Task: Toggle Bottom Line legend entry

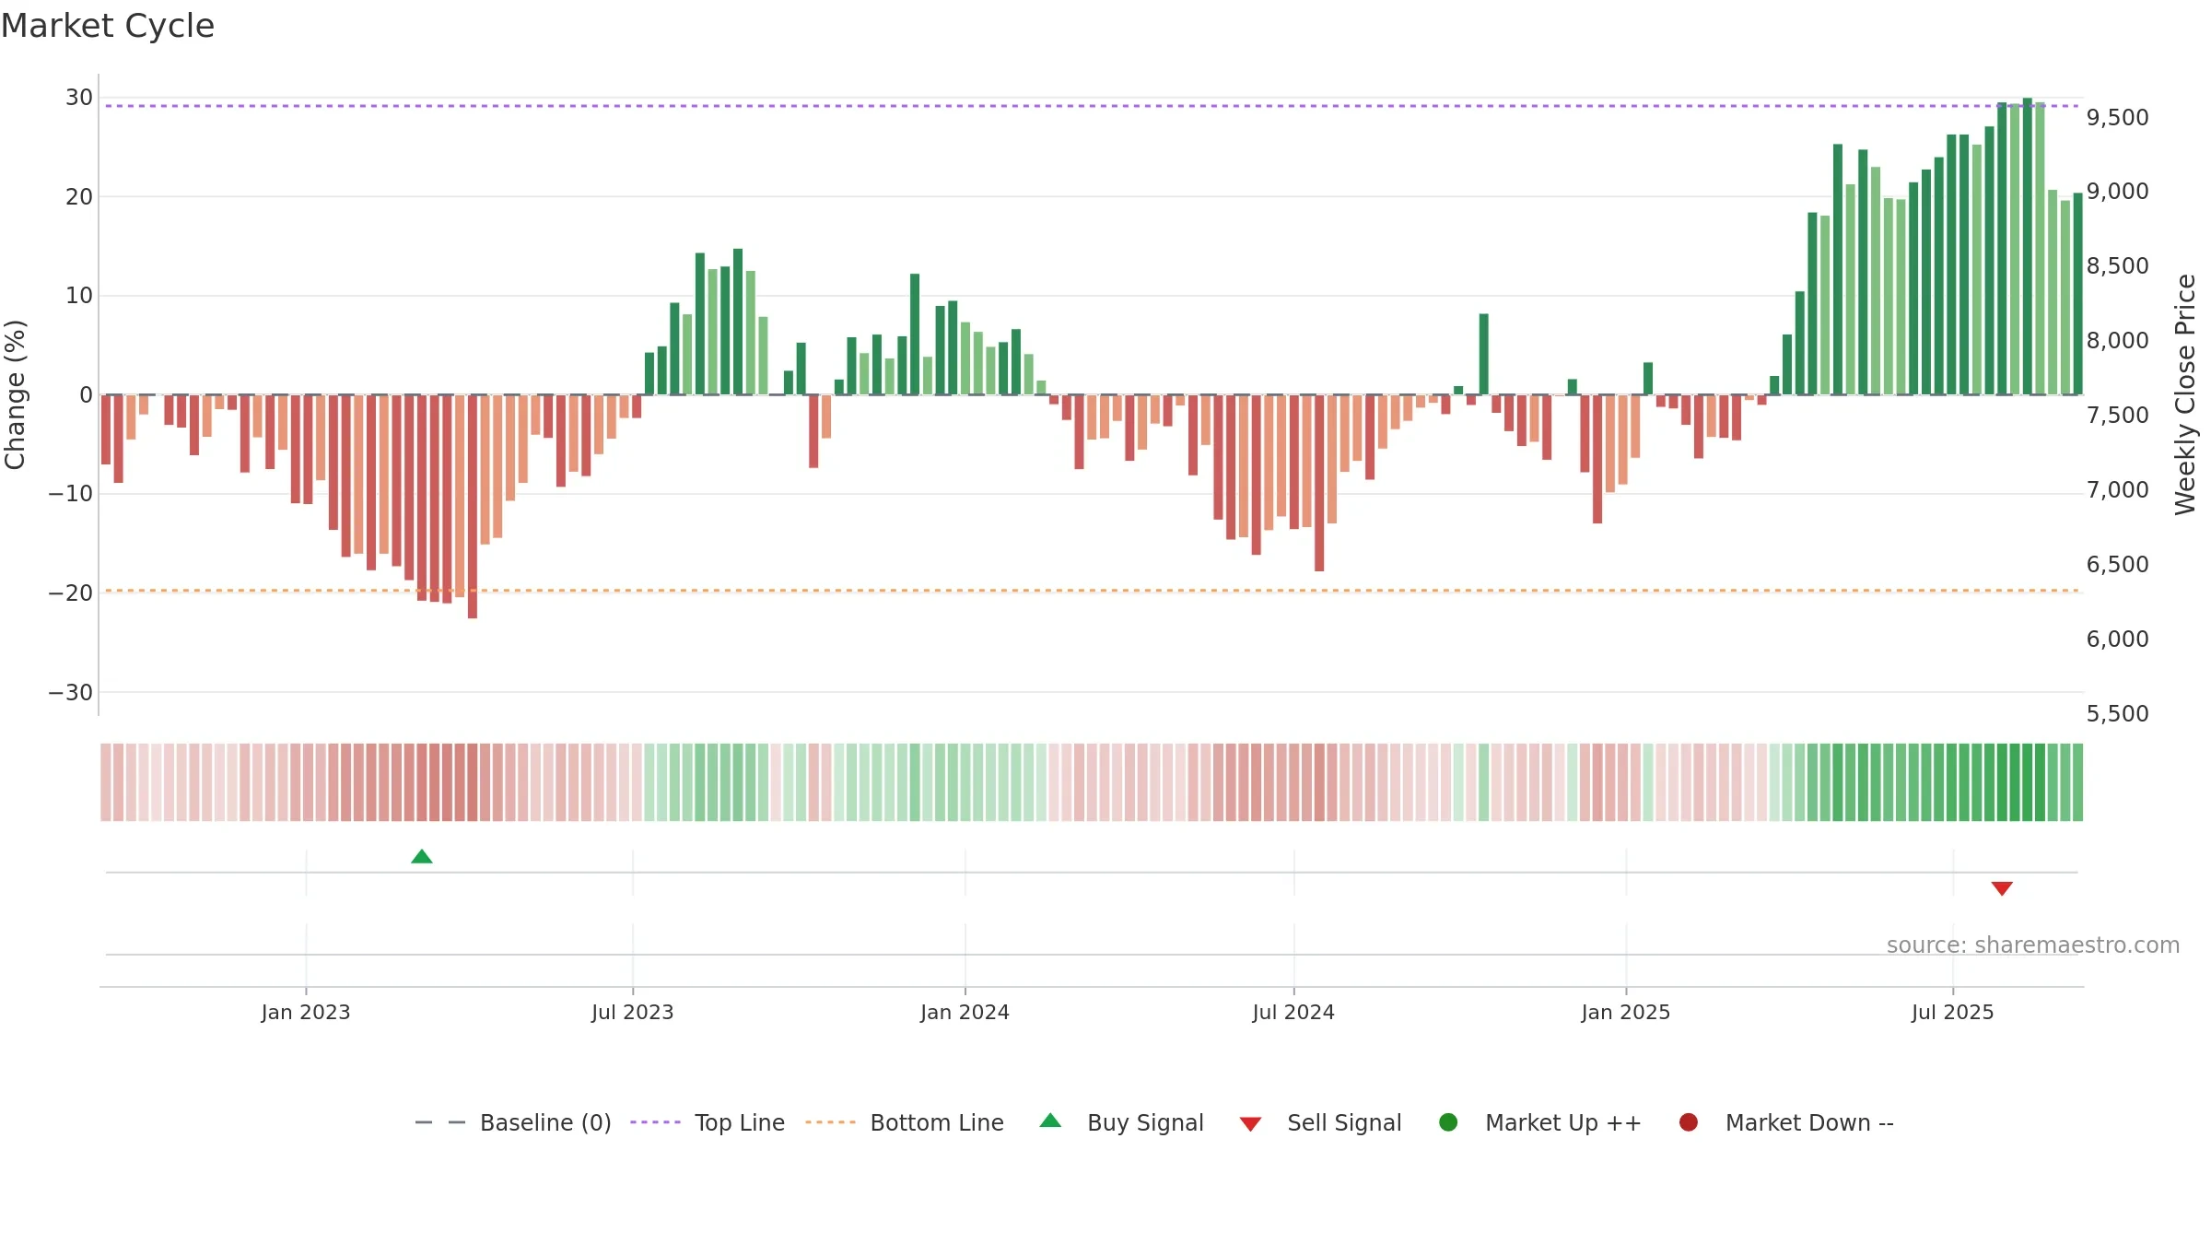Action: pyautogui.click(x=905, y=1122)
